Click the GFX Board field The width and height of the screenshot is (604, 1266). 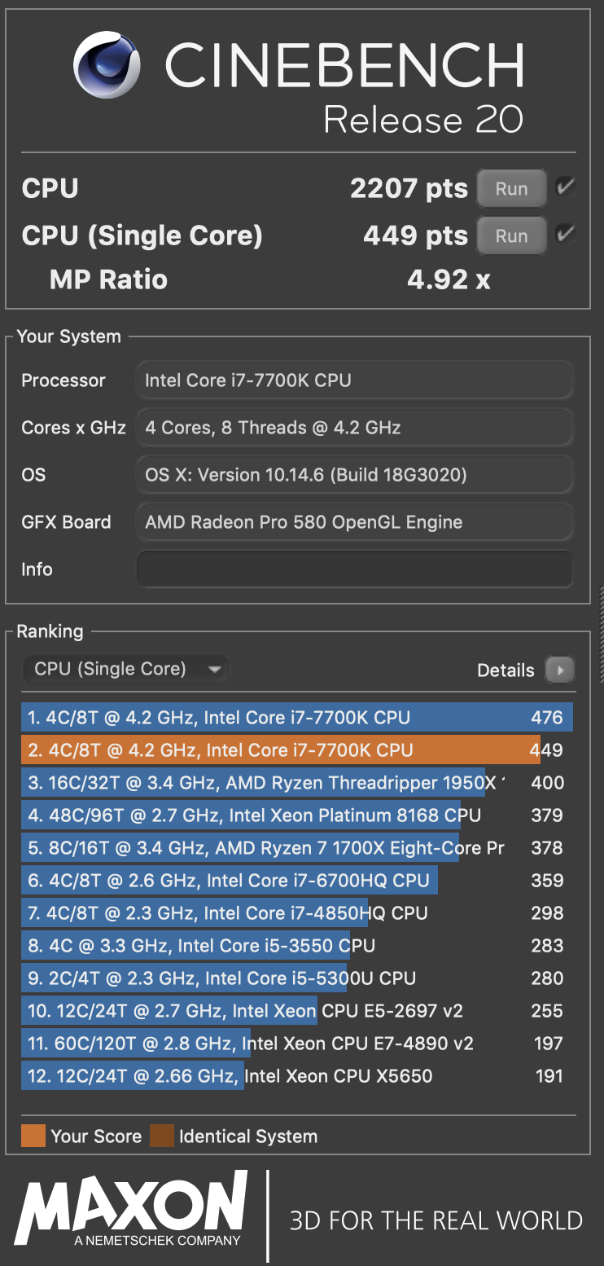(355, 522)
